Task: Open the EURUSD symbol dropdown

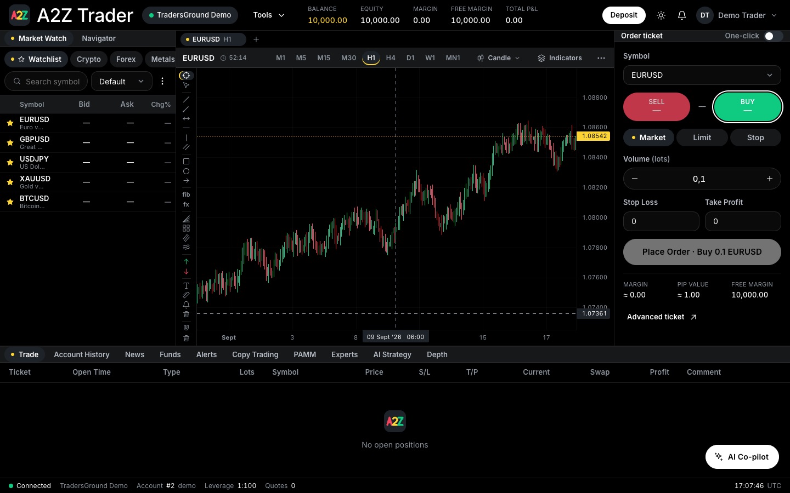Action: (702, 75)
